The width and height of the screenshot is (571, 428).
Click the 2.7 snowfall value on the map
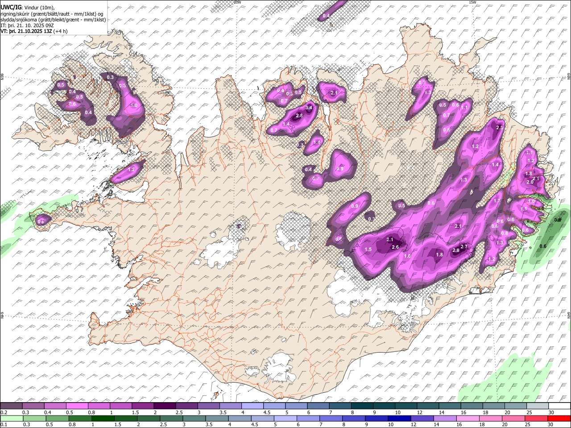click(463, 247)
